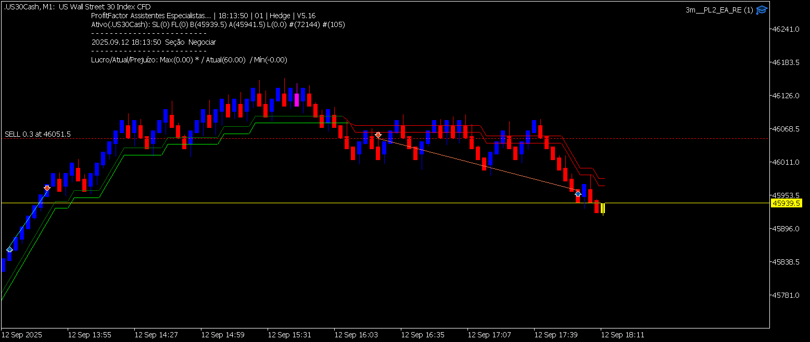Click the Expert Advisor graduation cap icon

[x=762, y=10]
